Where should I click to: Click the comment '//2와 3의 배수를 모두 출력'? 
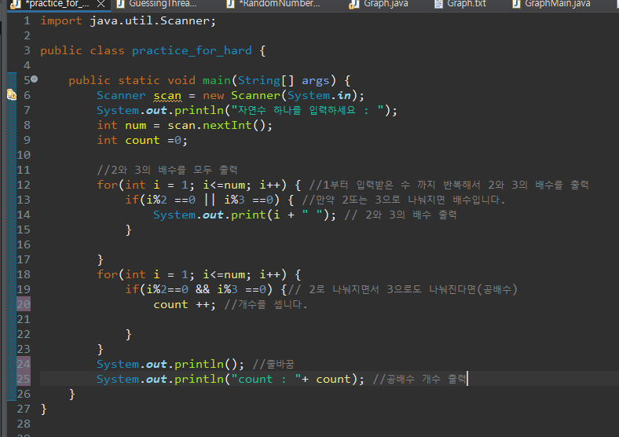click(167, 170)
